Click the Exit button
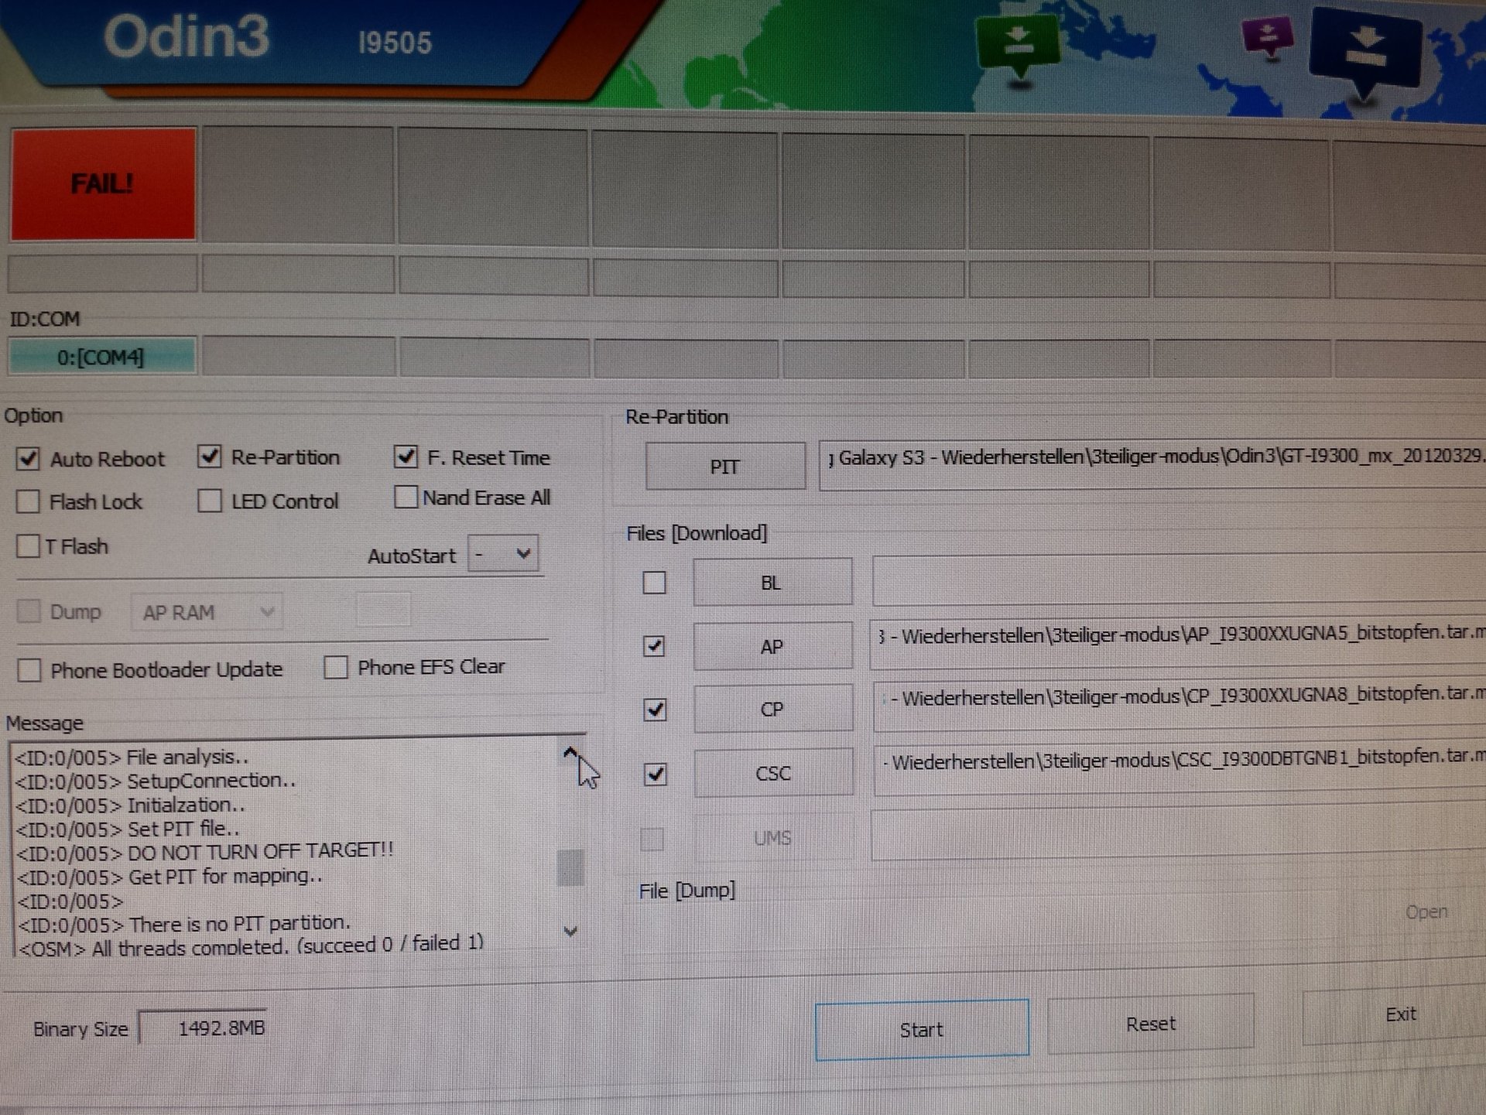1486x1115 pixels. [x=1395, y=1016]
